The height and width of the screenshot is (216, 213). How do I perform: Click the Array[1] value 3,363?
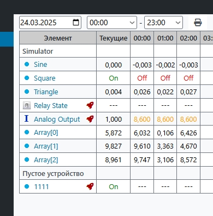(x=165, y=146)
